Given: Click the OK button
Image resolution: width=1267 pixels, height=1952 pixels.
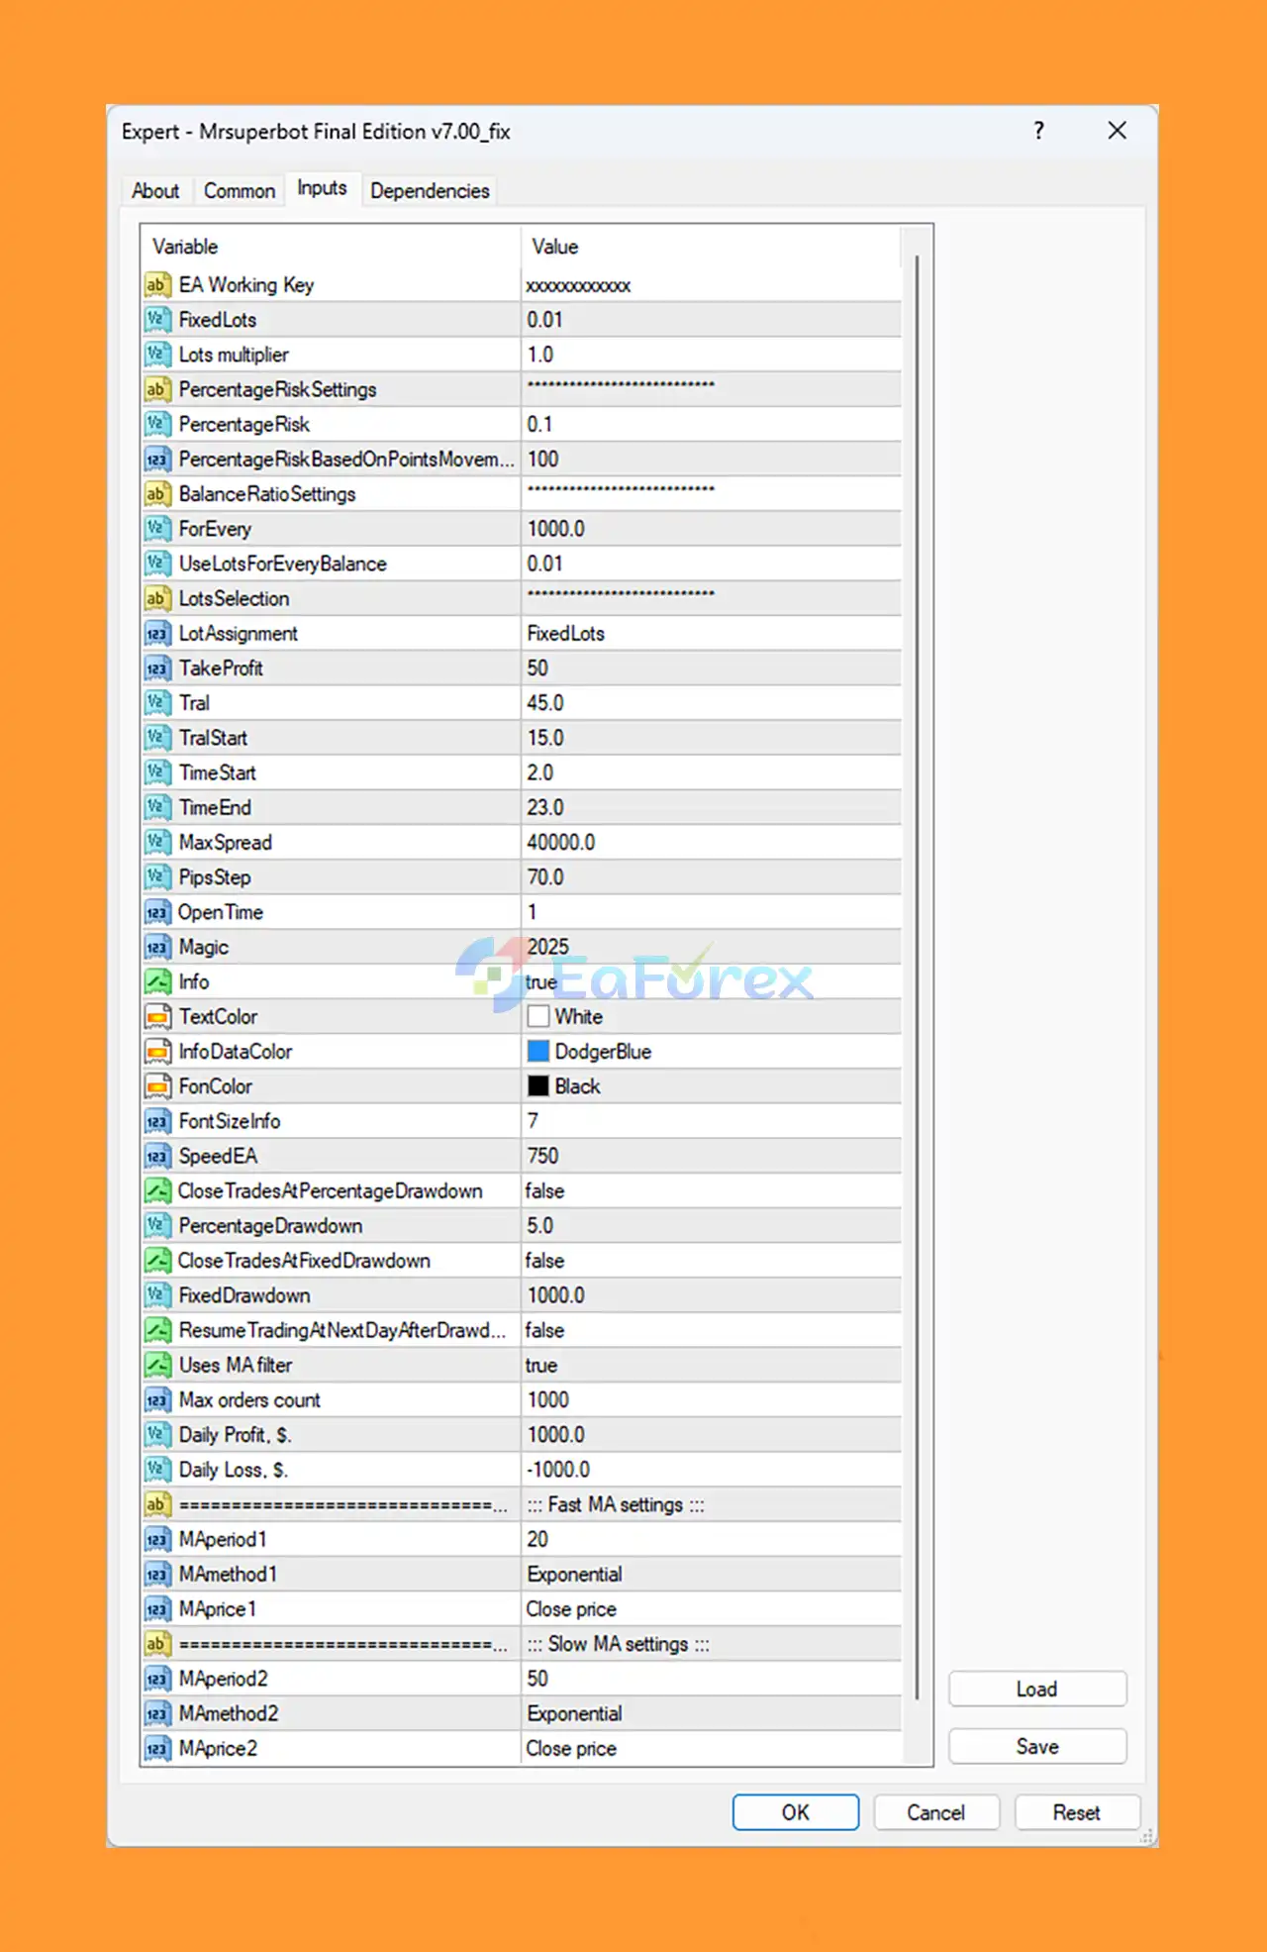Looking at the screenshot, I should click(x=796, y=1812).
